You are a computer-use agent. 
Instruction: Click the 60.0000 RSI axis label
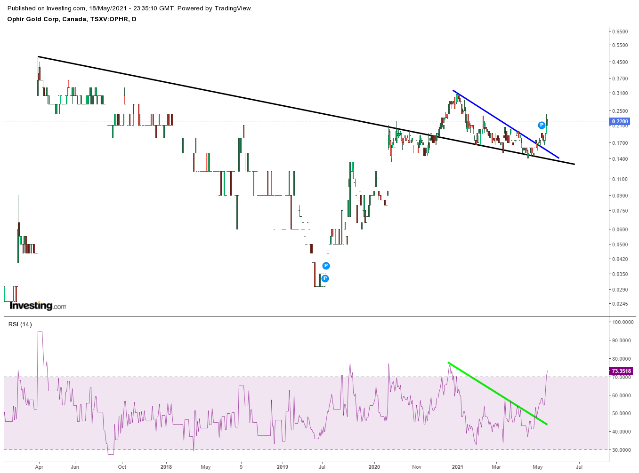(622, 395)
